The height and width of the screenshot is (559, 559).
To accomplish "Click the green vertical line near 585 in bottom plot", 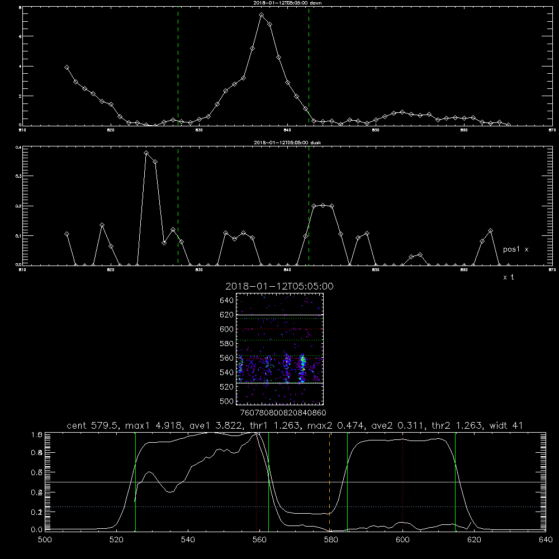I will (x=347, y=482).
